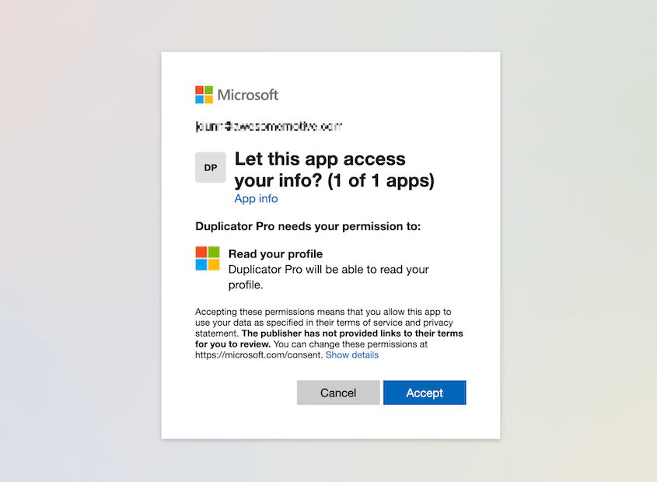Cancel the consent dialog
The width and height of the screenshot is (657, 482).
pos(338,393)
